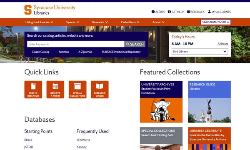Expand the Spaces navigation menu
The image size is (250, 150).
(72, 22)
